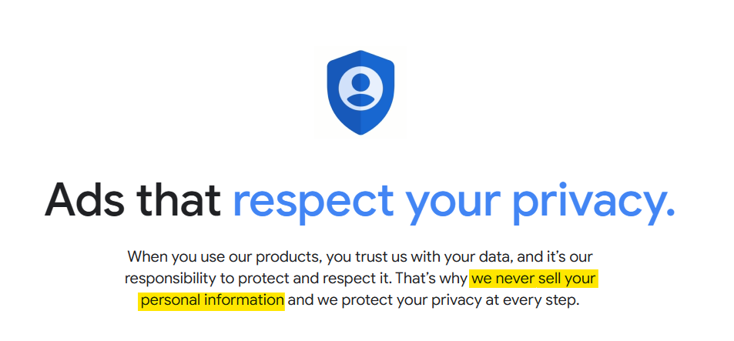Select the person avatar circle inside the shield
734x341 pixels.
(x=360, y=89)
